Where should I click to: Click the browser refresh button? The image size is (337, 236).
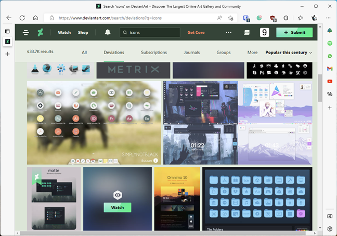22,18
